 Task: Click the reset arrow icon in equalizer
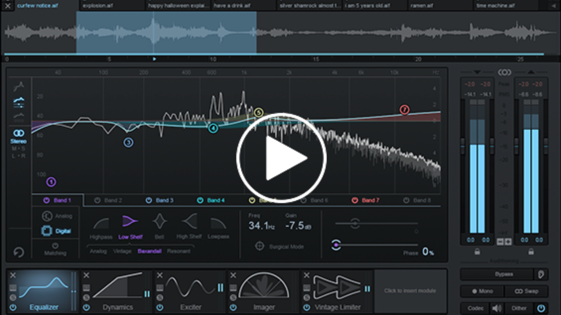tap(18, 252)
